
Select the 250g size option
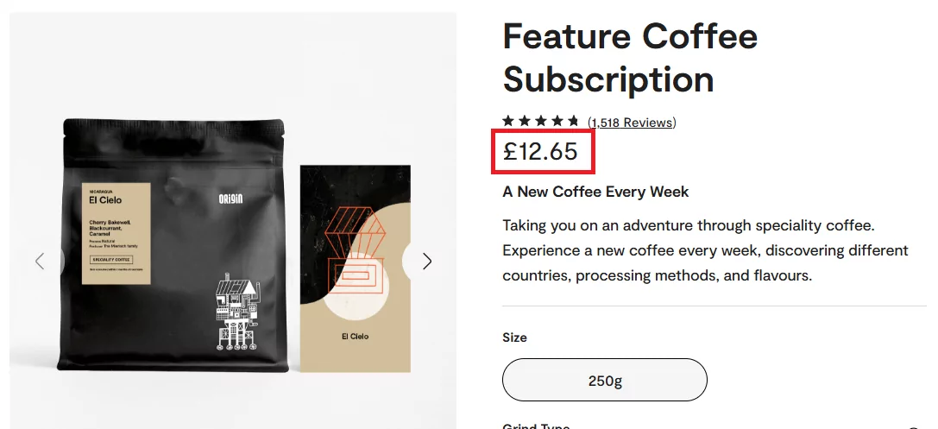(604, 380)
